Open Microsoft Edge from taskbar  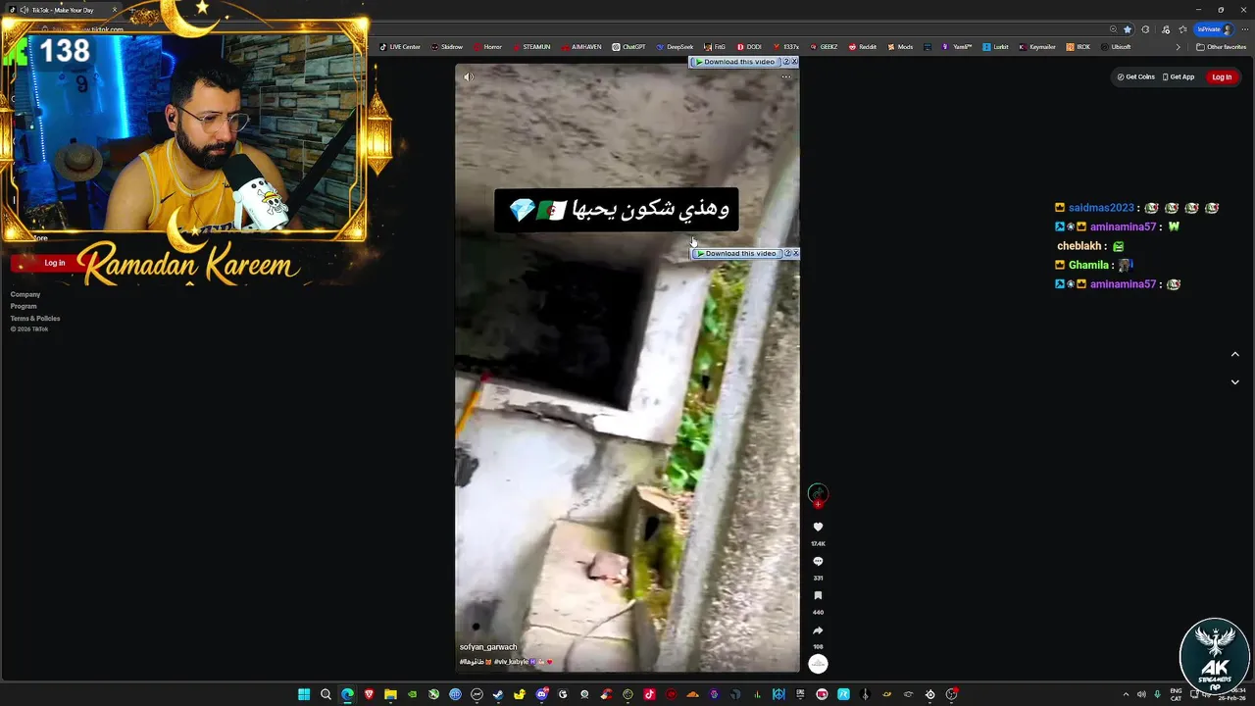[x=347, y=694]
